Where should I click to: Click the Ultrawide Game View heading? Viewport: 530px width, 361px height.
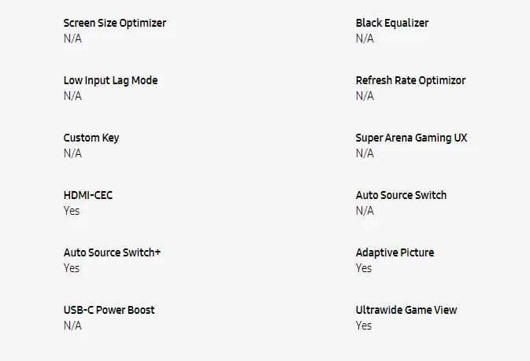pos(406,310)
